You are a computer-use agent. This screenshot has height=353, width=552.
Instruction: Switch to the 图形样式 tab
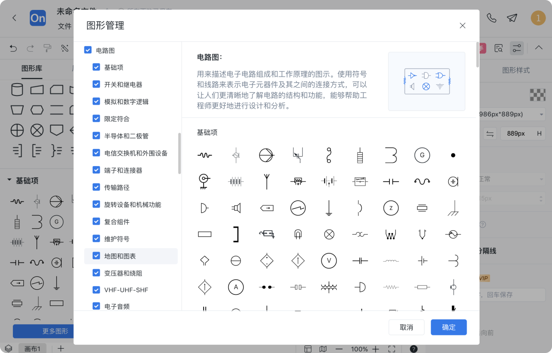517,69
